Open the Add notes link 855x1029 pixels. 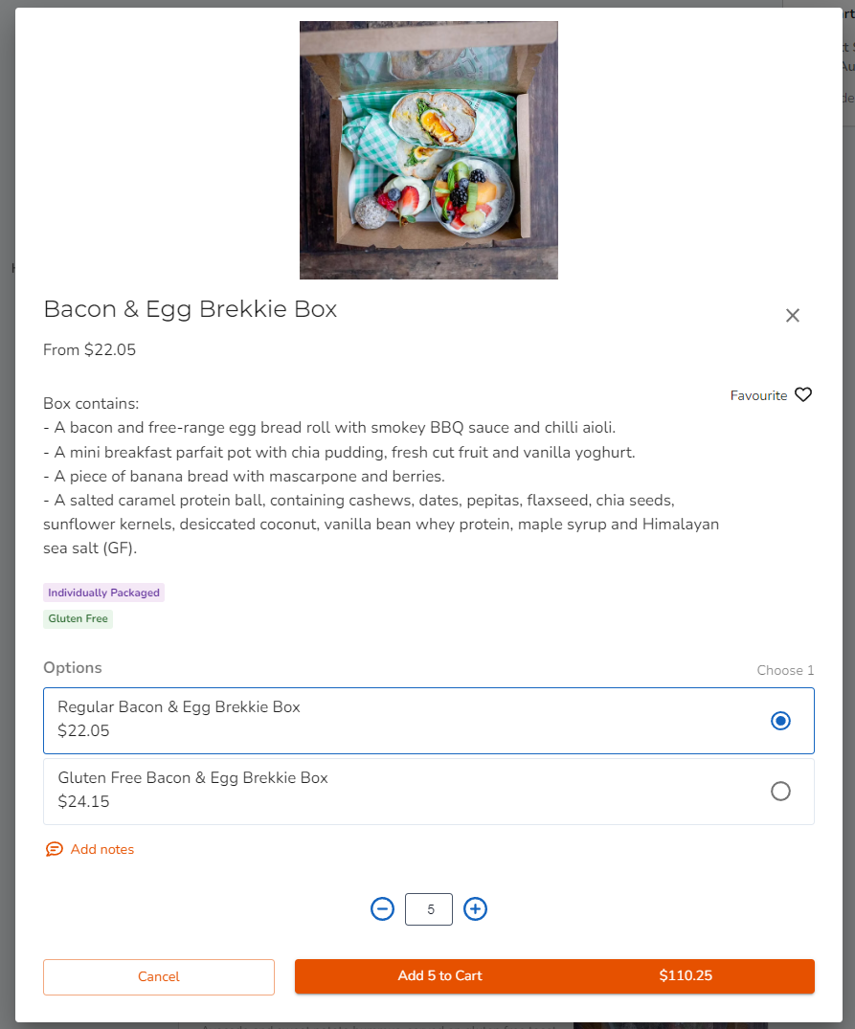102,849
